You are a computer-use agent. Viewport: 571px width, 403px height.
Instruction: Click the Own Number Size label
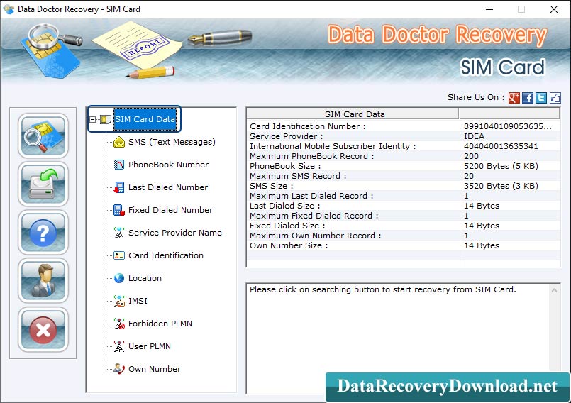coord(289,245)
